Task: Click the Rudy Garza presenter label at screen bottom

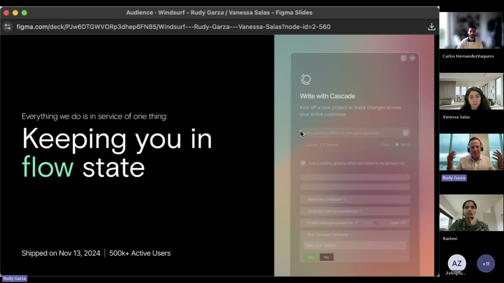Action: point(15,278)
